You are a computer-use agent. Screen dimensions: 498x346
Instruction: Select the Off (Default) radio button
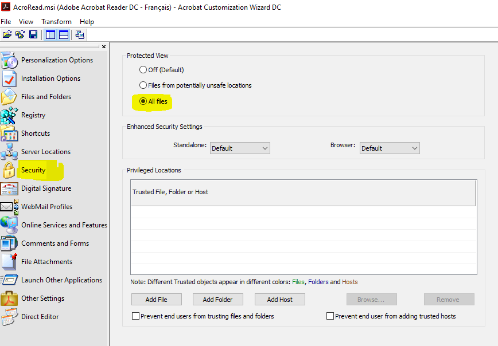coord(143,70)
